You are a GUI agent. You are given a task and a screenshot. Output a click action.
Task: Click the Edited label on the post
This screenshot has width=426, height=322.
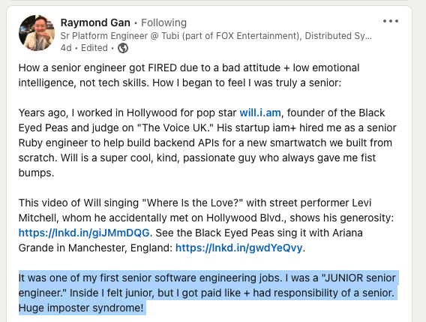point(94,48)
